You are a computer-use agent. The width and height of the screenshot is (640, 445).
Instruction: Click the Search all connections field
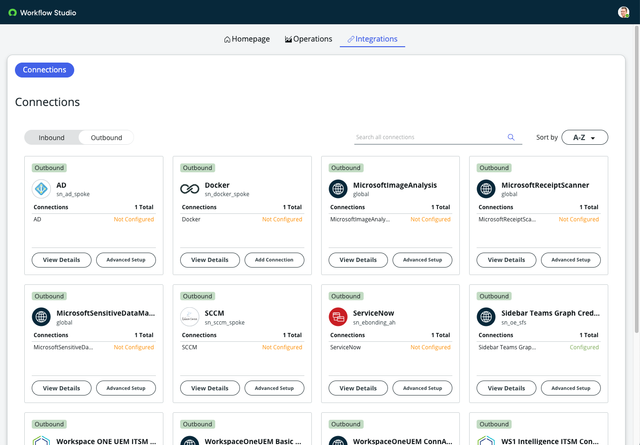point(429,137)
